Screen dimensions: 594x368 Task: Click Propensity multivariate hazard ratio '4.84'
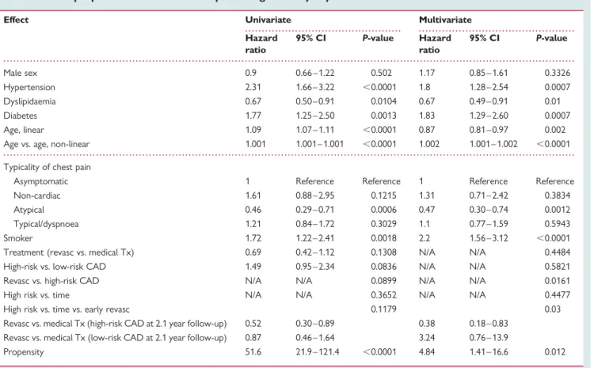[x=427, y=352]
